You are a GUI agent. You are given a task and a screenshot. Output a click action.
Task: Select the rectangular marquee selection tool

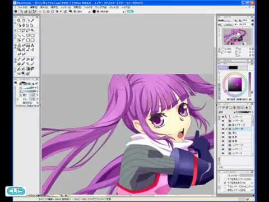point(19,30)
